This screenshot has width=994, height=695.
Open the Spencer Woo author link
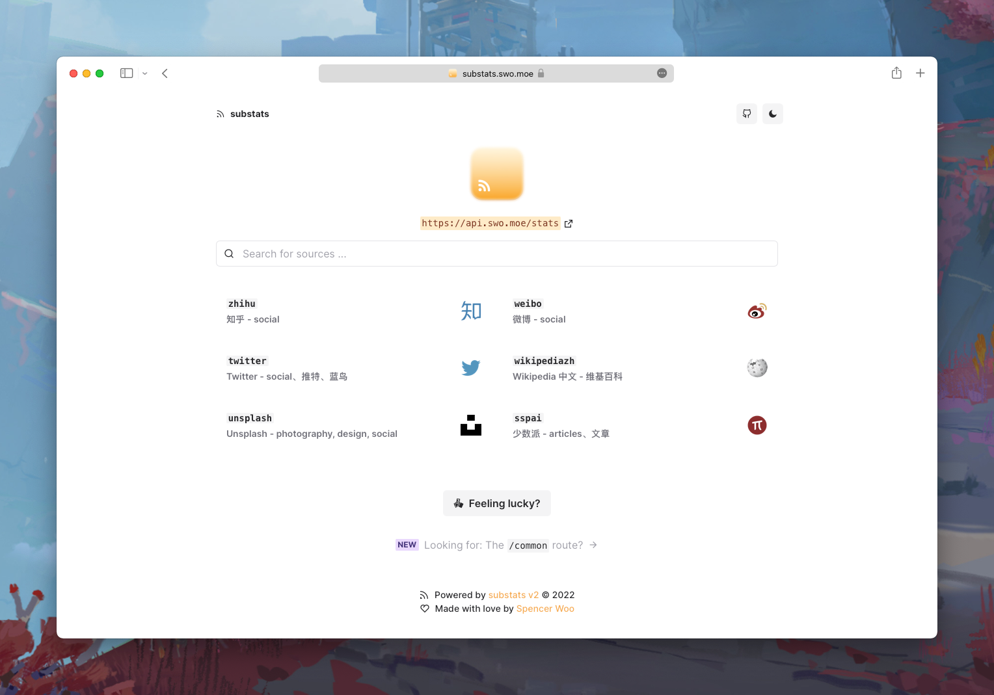tap(545, 609)
